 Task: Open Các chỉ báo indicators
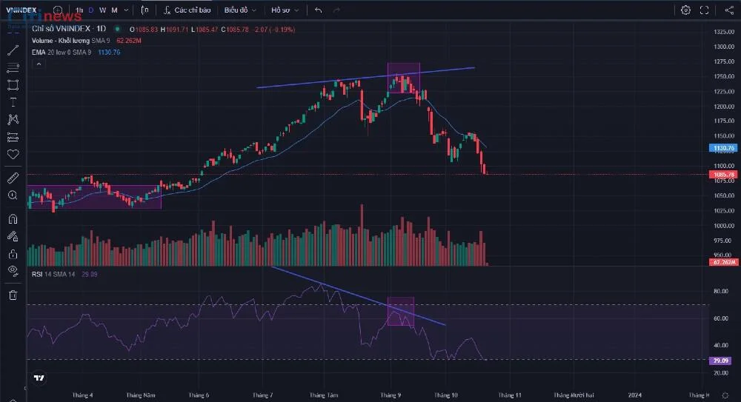pyautogui.click(x=187, y=10)
